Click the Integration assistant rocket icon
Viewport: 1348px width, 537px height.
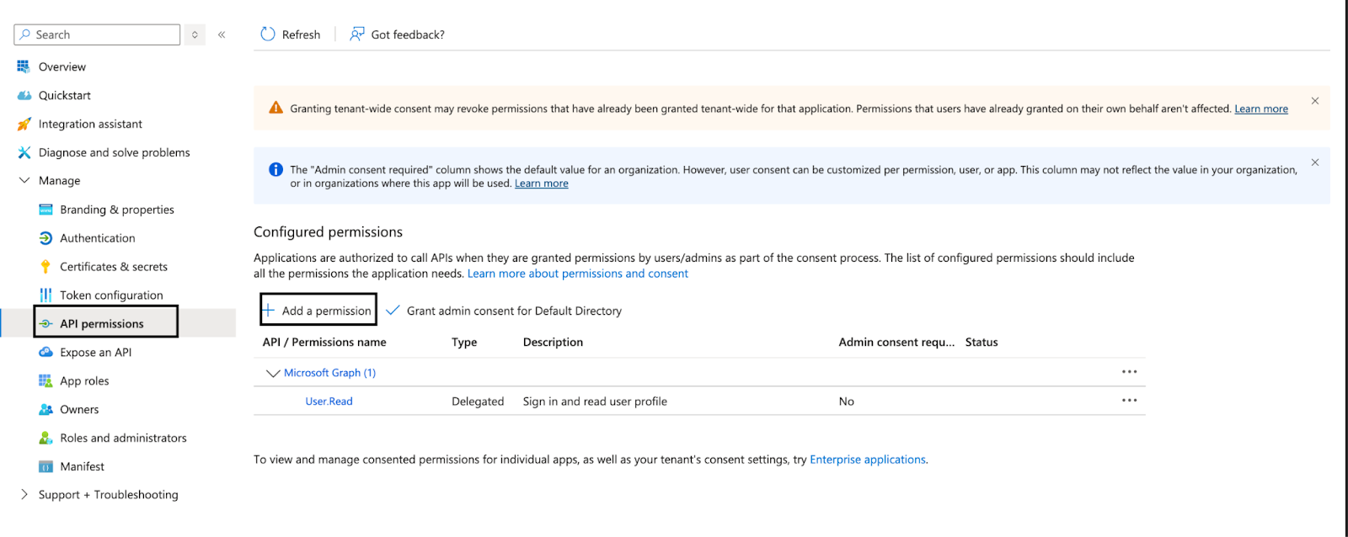(x=24, y=124)
